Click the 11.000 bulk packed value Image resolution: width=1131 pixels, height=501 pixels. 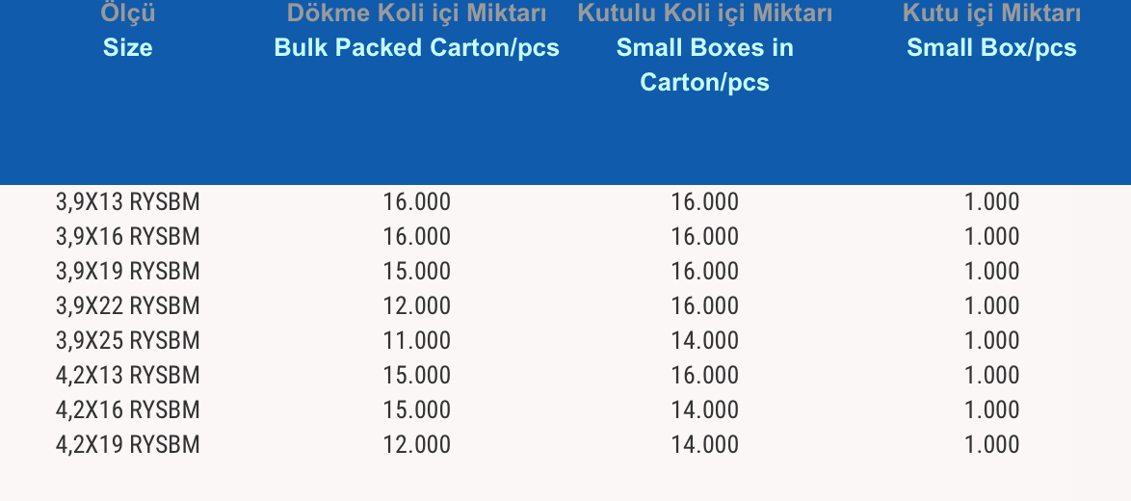coord(416,341)
